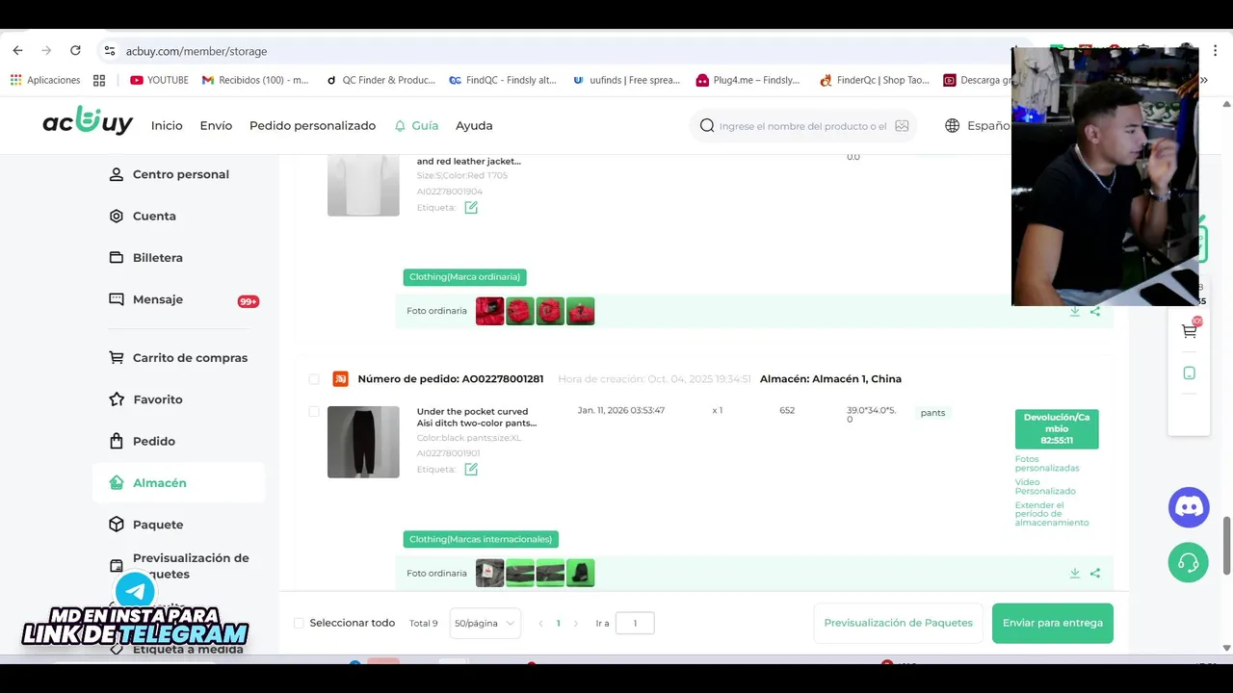The image size is (1233, 693).
Task: Open the uufinds bookmark
Action: pyautogui.click(x=626, y=80)
